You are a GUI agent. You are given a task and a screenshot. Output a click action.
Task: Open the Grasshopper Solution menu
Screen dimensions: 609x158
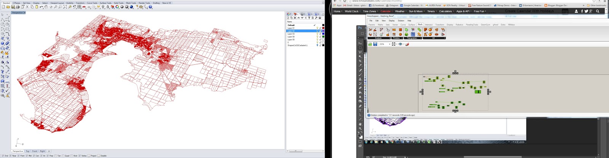point(401,21)
